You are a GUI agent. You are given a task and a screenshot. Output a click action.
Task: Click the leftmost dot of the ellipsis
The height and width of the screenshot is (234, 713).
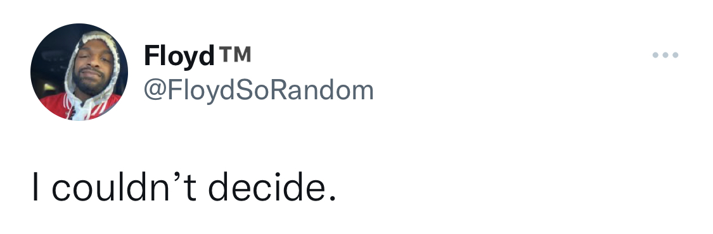(655, 55)
